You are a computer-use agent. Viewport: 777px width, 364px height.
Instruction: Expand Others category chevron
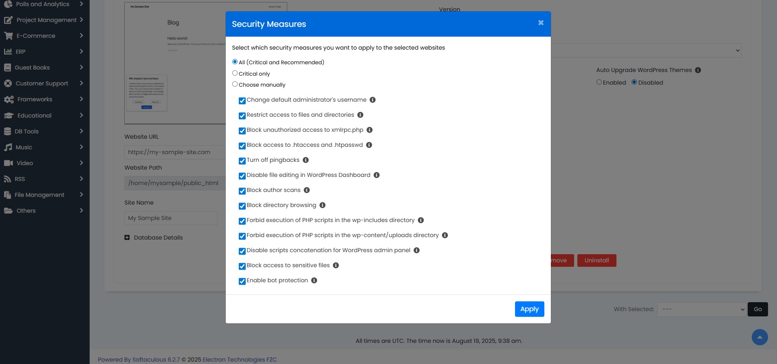[x=81, y=210]
